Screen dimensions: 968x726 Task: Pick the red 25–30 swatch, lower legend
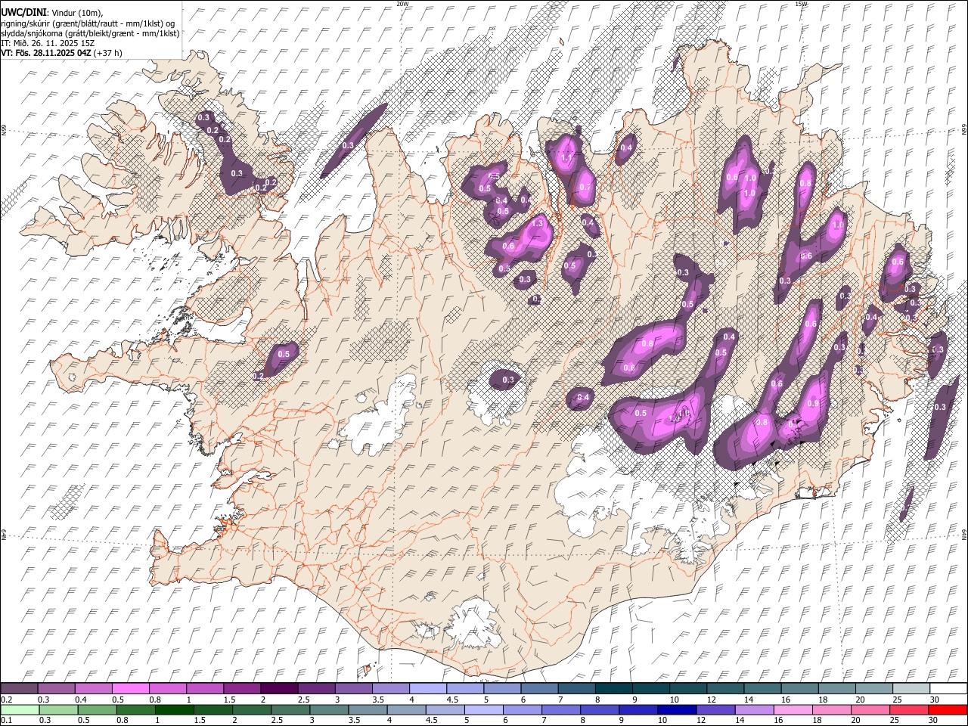tap(908, 710)
